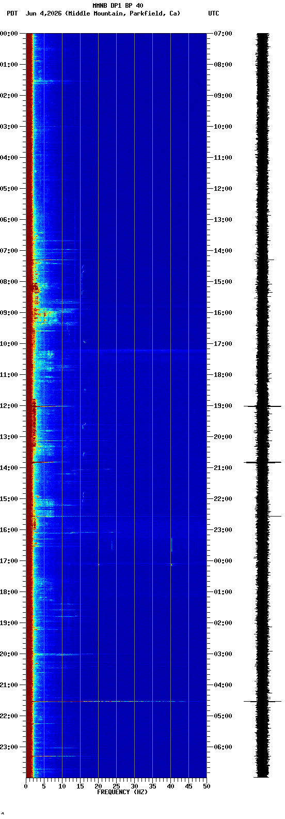Click the UTC time label 20:00
Viewport: 285px width, 819px height.
(x=223, y=437)
